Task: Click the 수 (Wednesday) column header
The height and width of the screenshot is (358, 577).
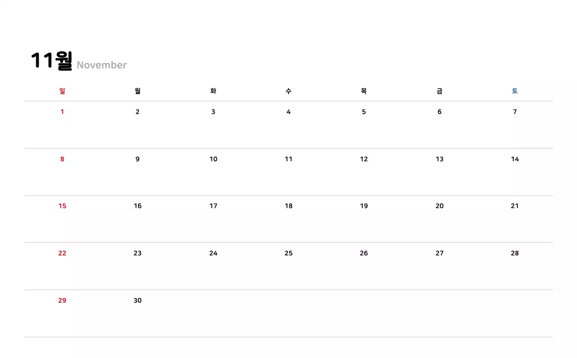Action: click(x=288, y=91)
